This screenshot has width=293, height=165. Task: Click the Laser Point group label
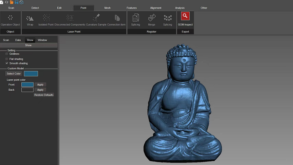pos(74,32)
